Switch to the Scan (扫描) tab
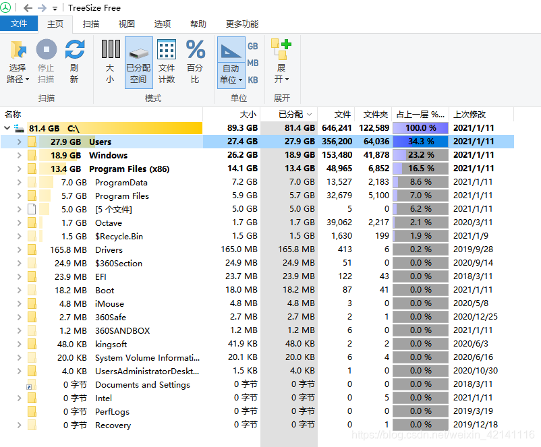Image resolution: width=541 pixels, height=447 pixels. tap(91, 24)
